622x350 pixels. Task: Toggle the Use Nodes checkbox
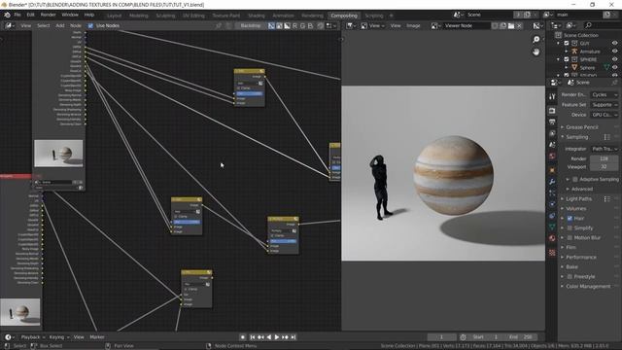click(90, 25)
